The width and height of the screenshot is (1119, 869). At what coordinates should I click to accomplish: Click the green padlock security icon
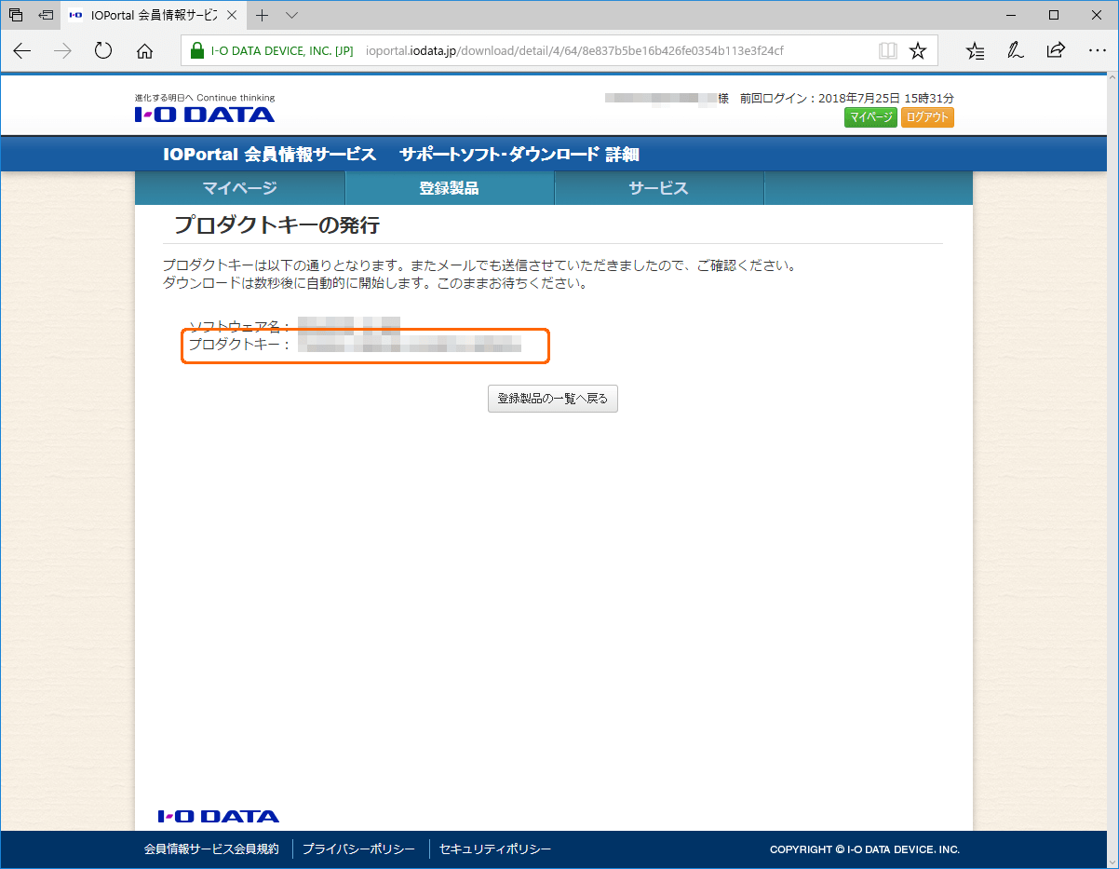tap(196, 50)
